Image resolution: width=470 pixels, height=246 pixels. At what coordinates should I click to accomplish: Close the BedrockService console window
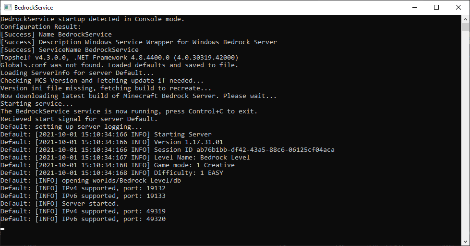coord(458,7)
